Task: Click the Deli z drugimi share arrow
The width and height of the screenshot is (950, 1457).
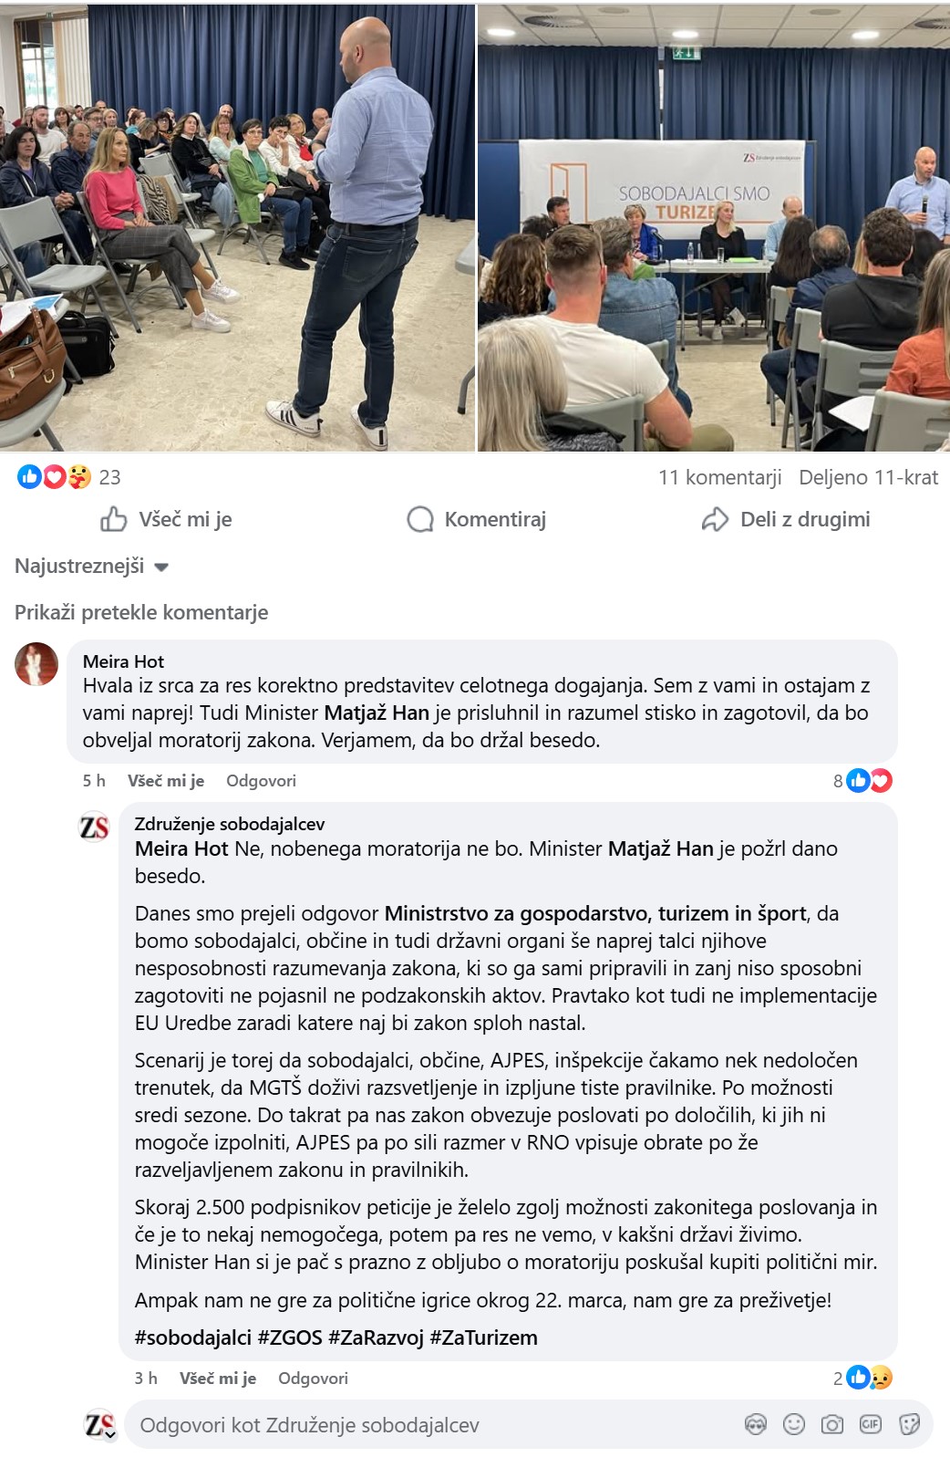Action: 715,519
